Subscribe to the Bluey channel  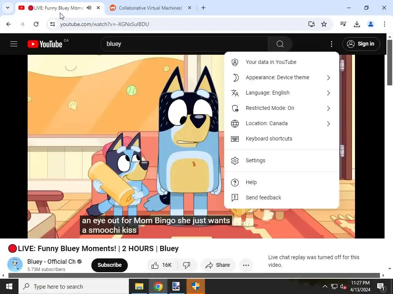(109, 265)
